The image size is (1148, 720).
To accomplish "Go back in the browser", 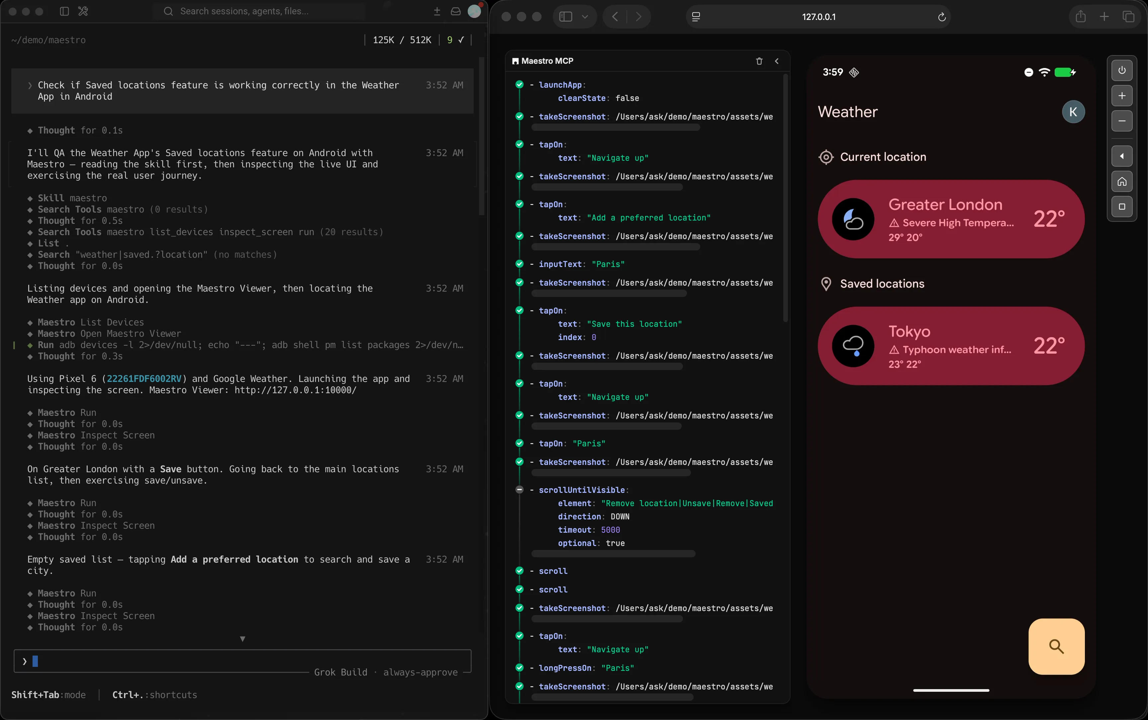I will point(615,17).
